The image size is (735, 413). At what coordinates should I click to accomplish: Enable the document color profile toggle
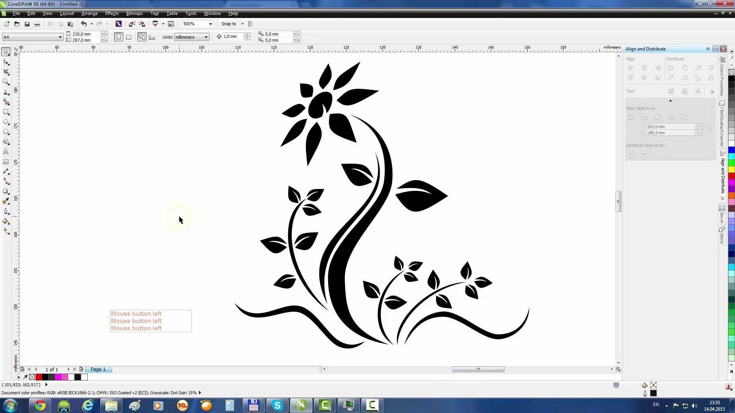pos(201,392)
